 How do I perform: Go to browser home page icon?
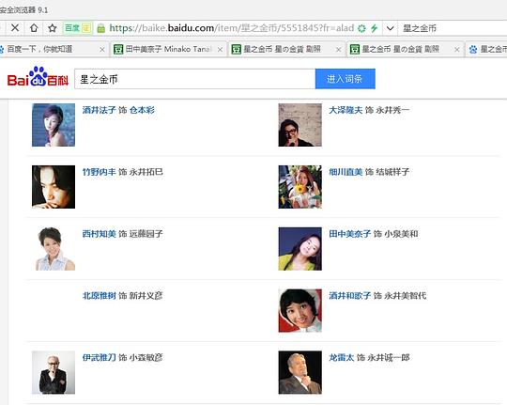pyautogui.click(x=34, y=28)
